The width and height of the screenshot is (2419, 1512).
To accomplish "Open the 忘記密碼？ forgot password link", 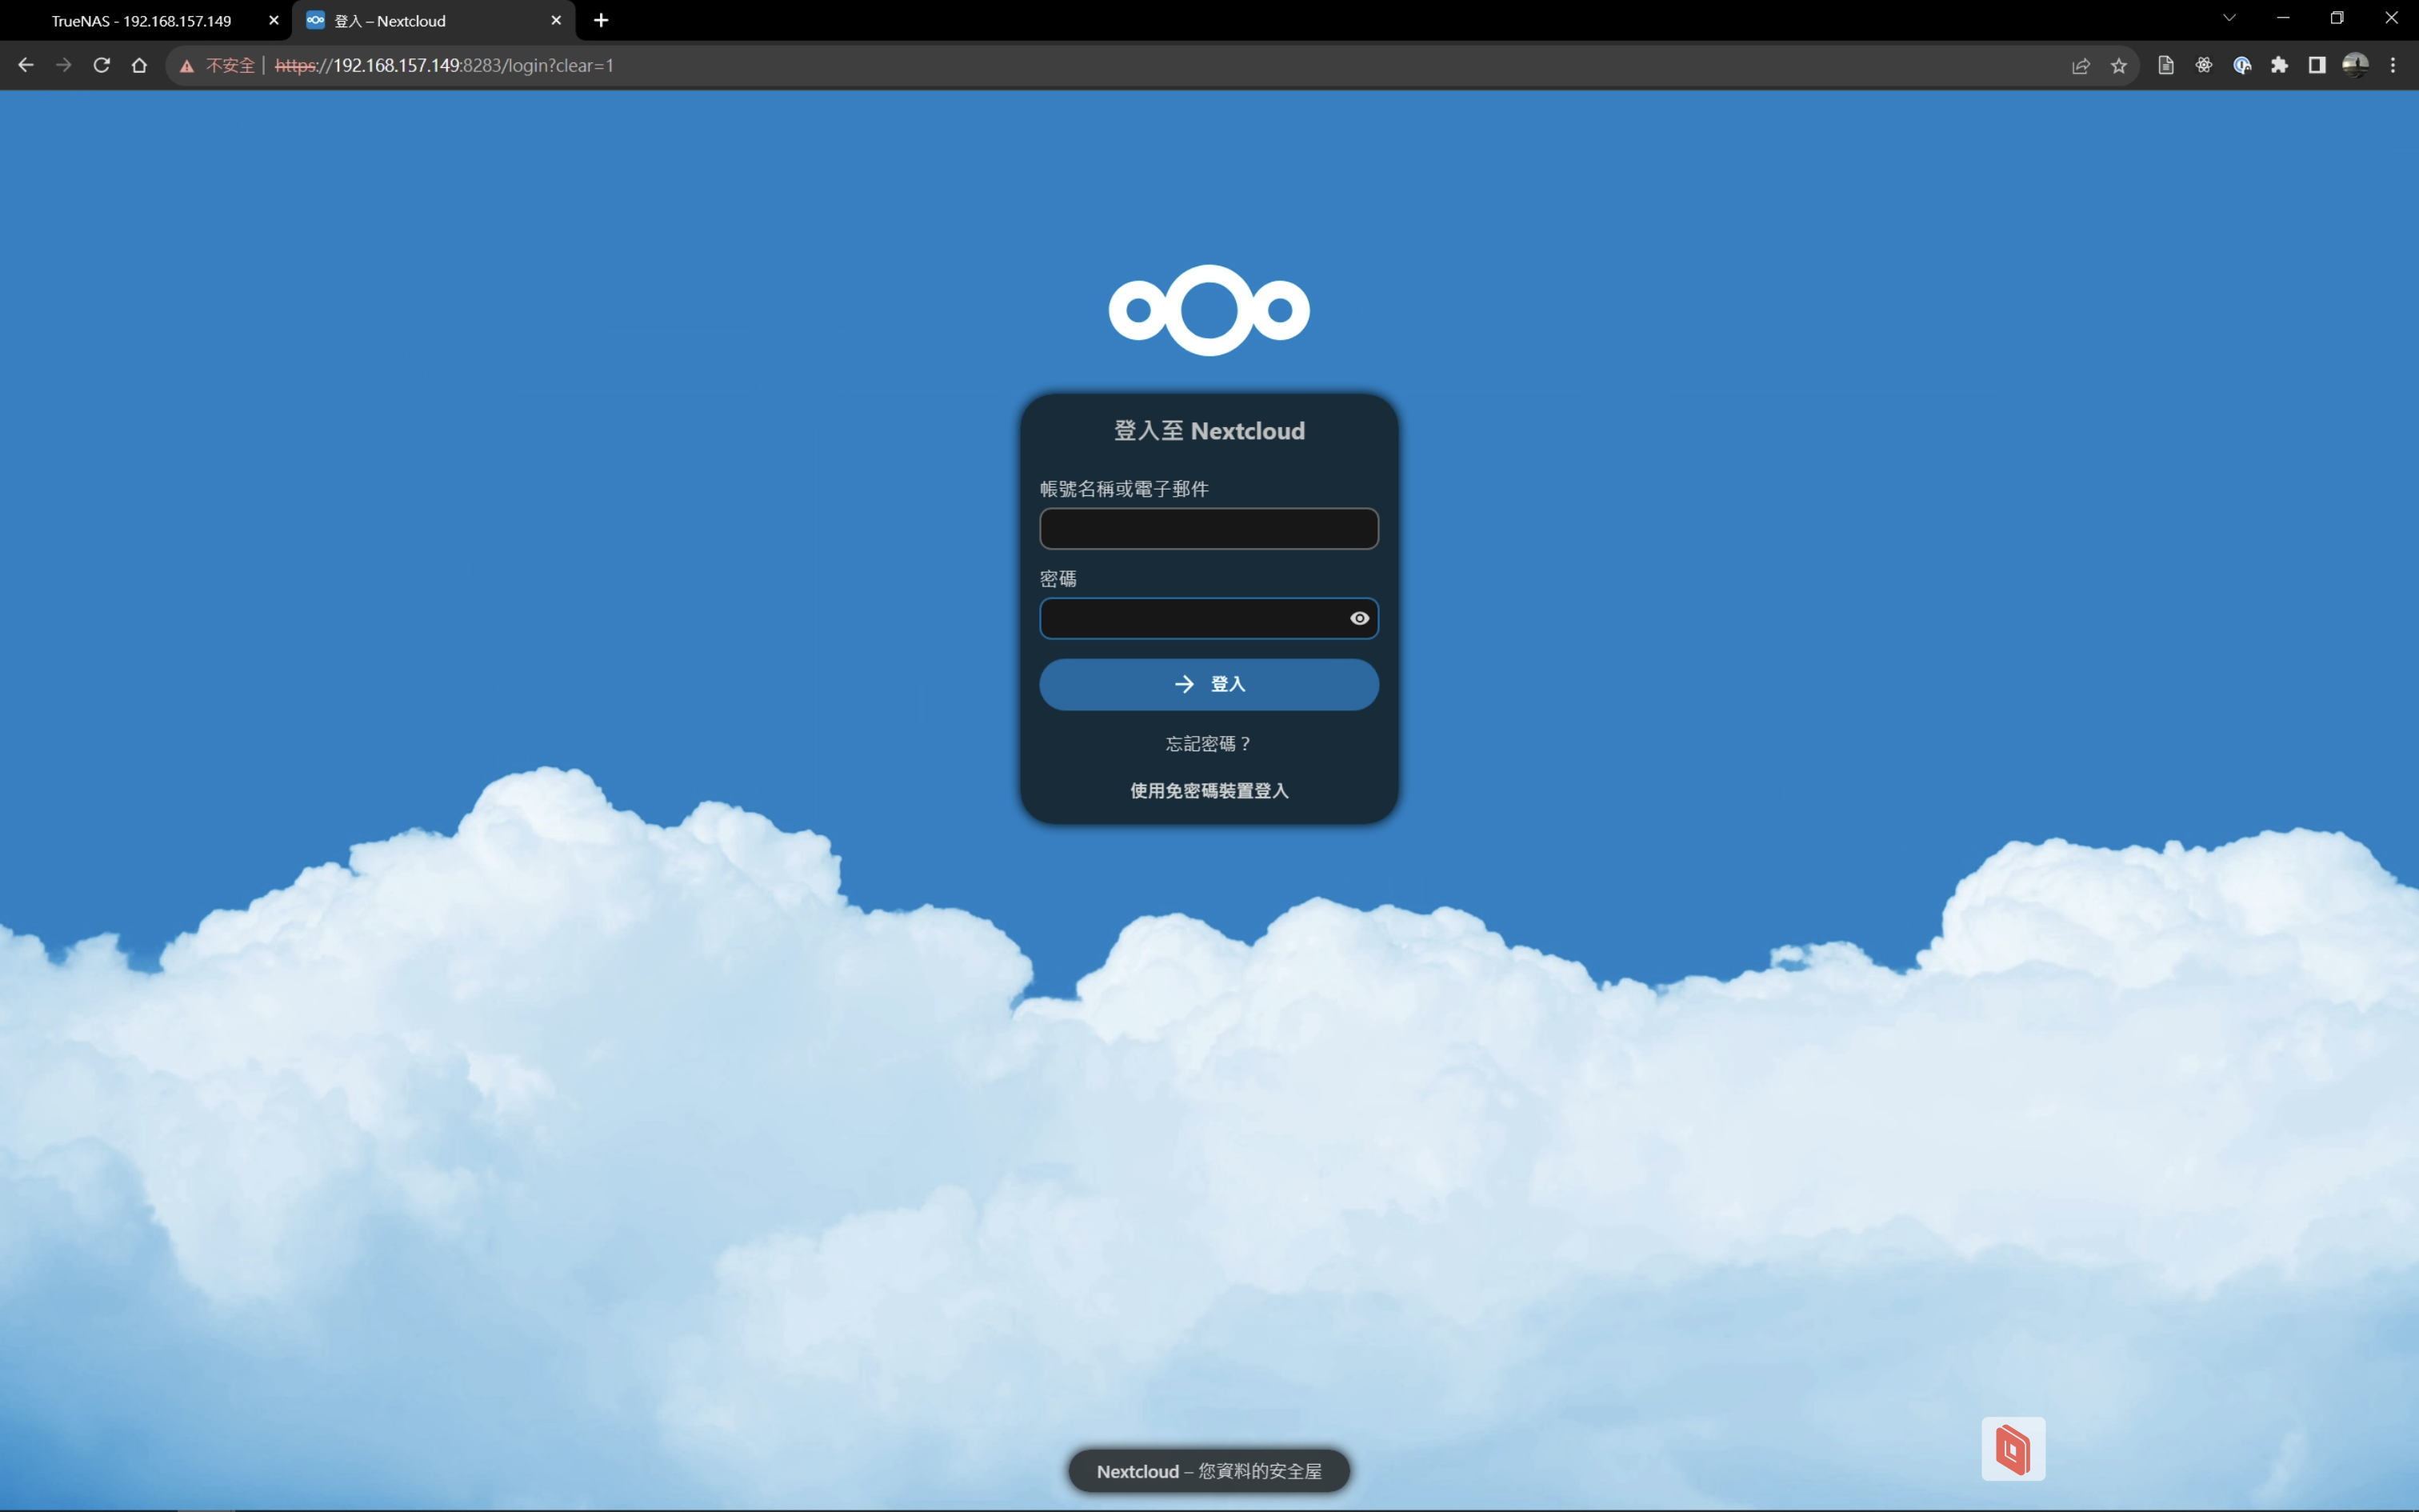I will 1208,743.
